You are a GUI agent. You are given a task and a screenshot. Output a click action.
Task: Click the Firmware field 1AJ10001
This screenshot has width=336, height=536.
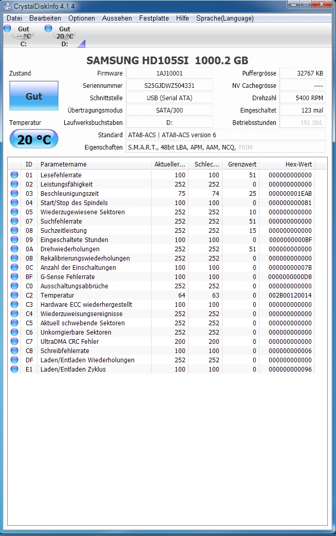(x=170, y=73)
